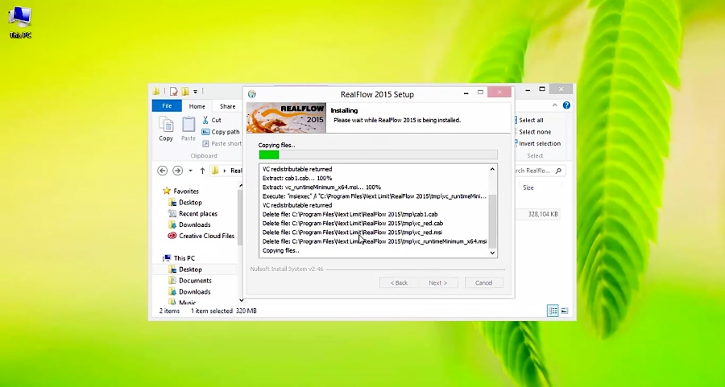Open the File tab in Explorer
The image size is (725, 387).
(x=167, y=105)
